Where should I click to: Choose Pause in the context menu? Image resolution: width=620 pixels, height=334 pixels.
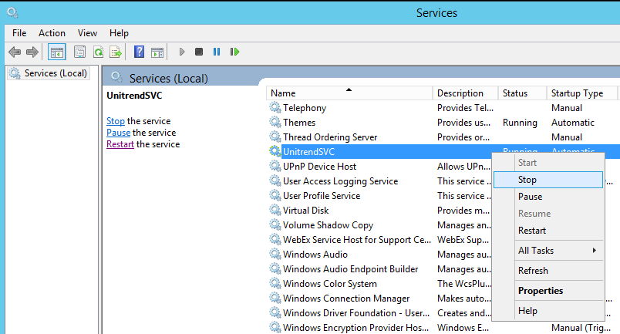coord(548,197)
